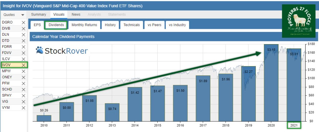Remove DIVB ticker with its X icon
Screen dimensions: 319x132
[23, 29]
